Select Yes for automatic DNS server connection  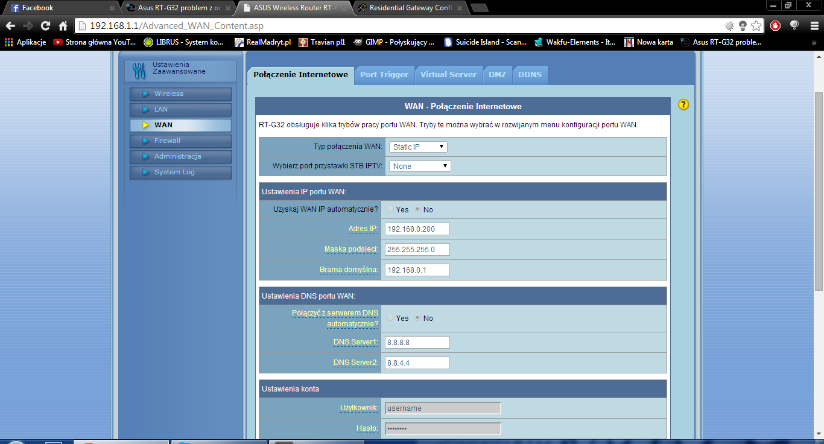(390, 318)
